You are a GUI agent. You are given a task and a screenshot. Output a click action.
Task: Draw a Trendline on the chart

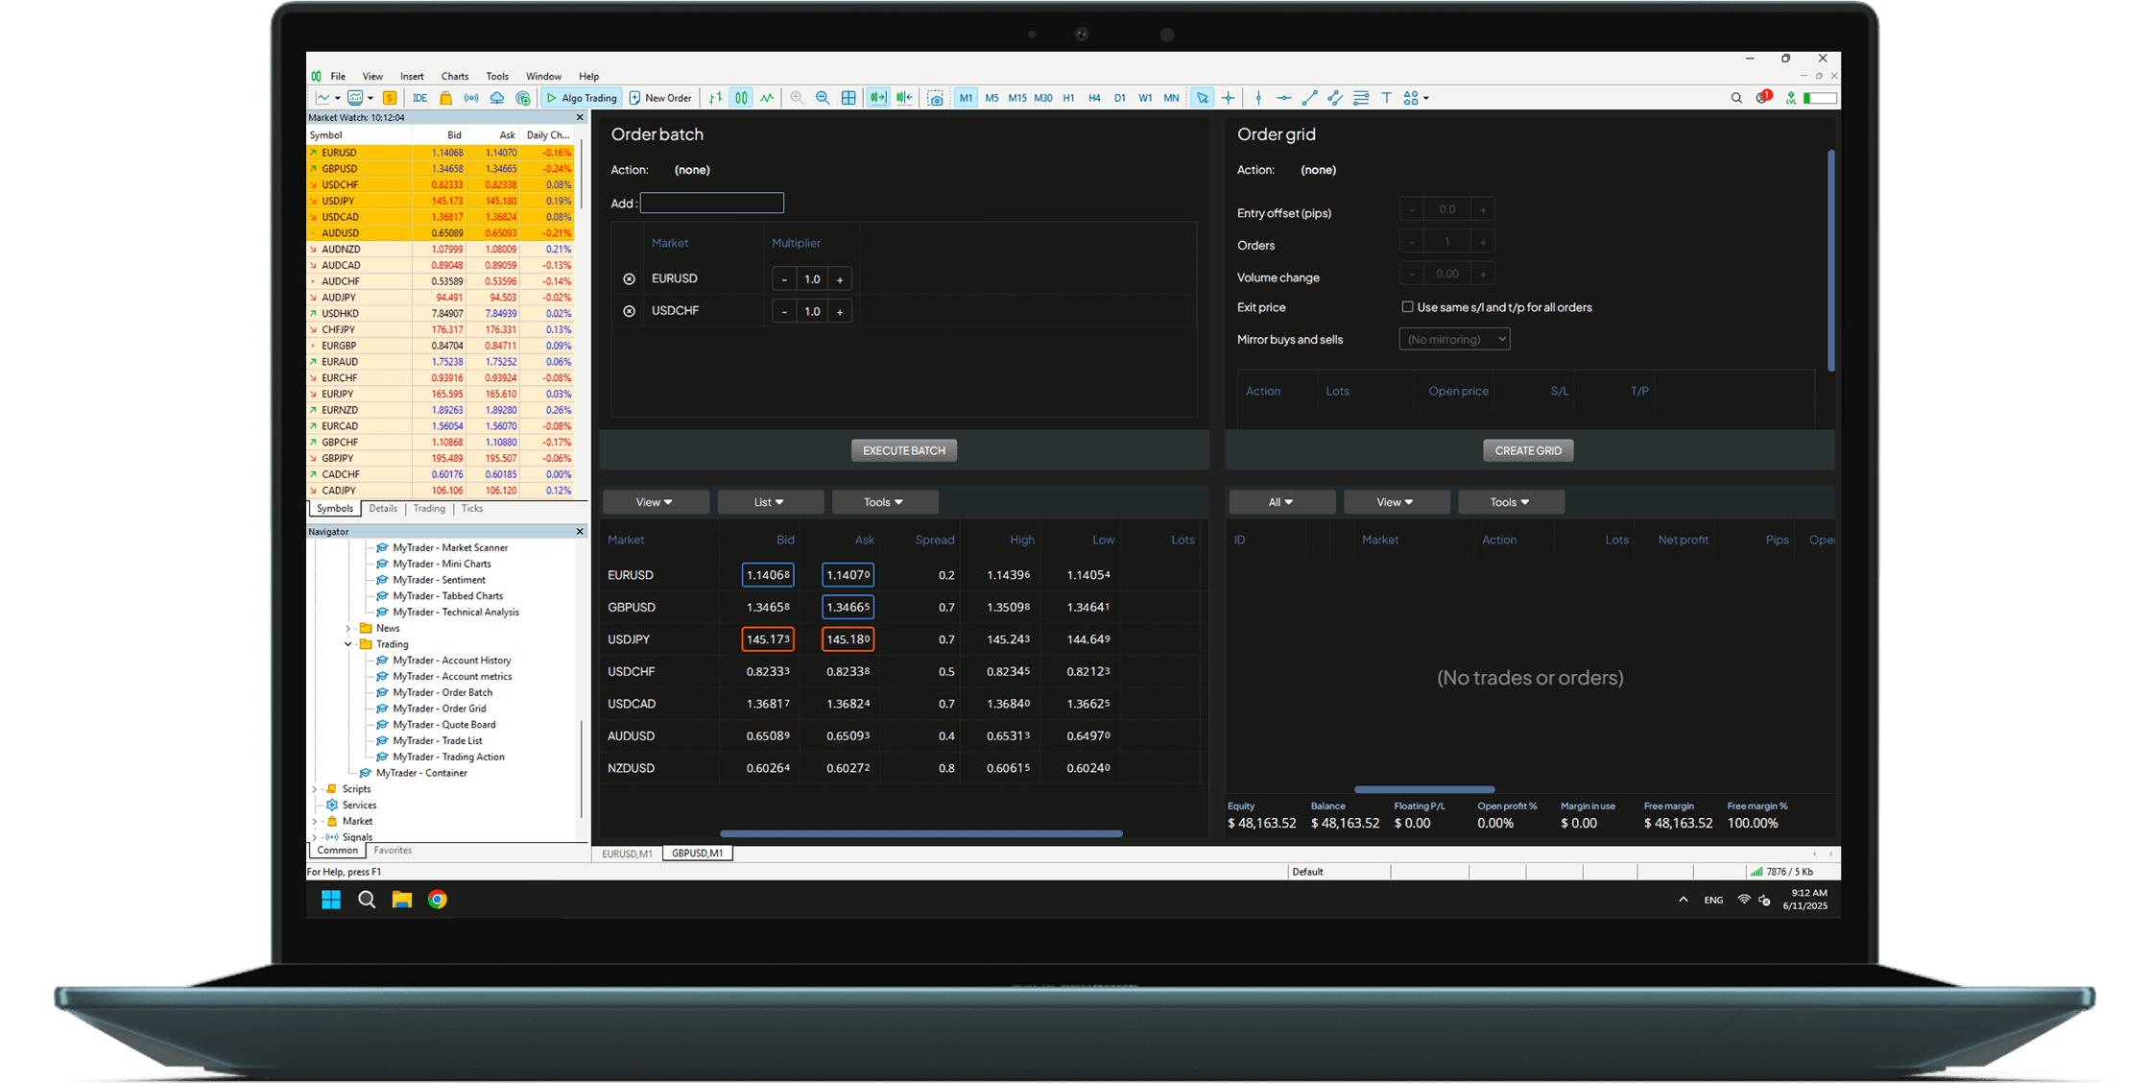point(1308,97)
